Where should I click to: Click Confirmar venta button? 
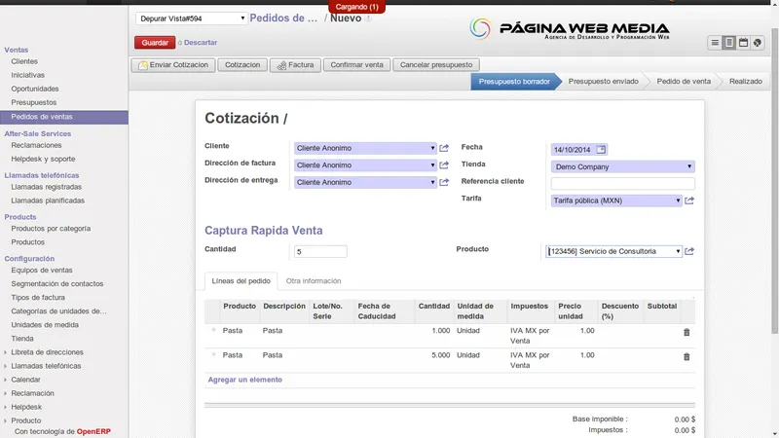click(356, 65)
